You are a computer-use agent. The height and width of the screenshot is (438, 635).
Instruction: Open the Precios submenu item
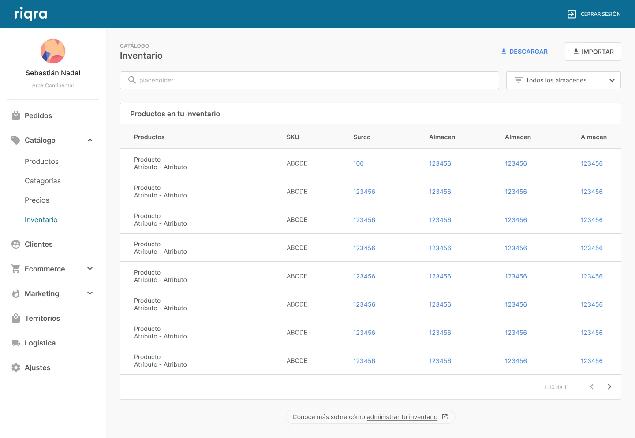click(37, 200)
